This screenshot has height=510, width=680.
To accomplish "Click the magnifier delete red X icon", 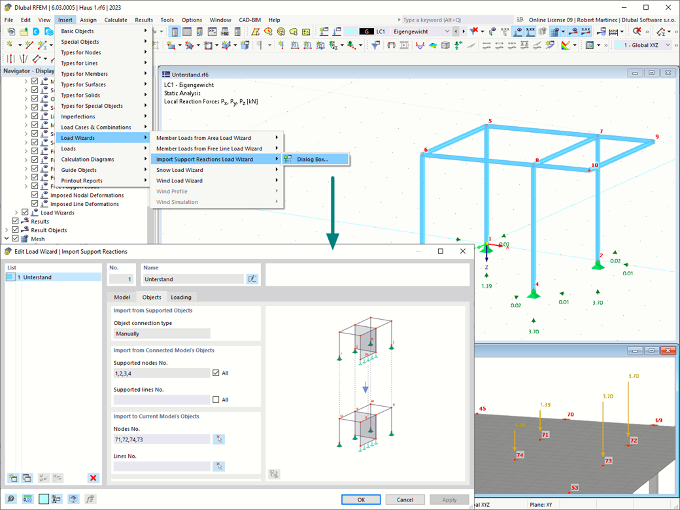I will pos(637,31).
